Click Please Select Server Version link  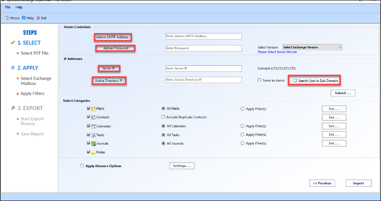tap(277, 52)
